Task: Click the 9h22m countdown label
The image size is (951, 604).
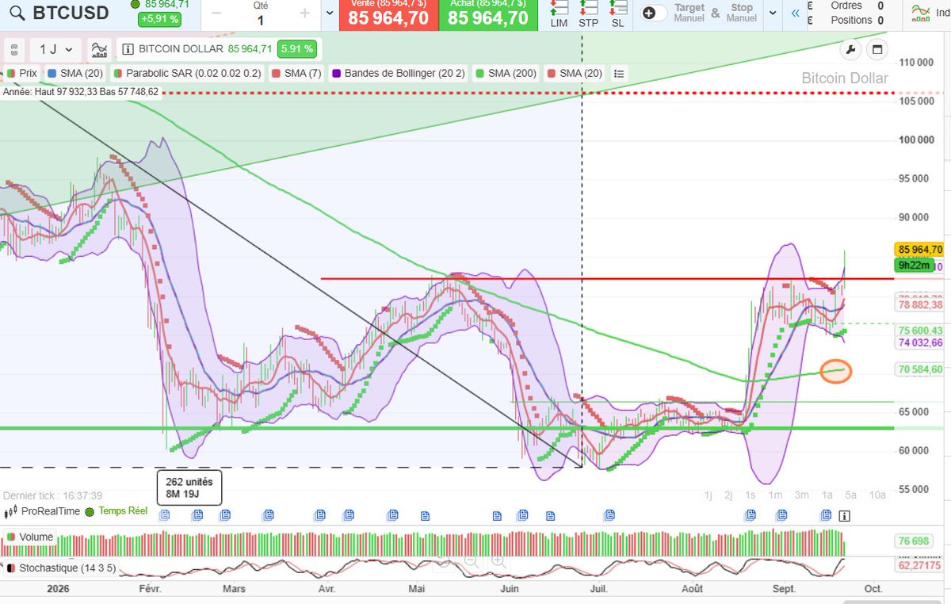Action: pyautogui.click(x=913, y=265)
